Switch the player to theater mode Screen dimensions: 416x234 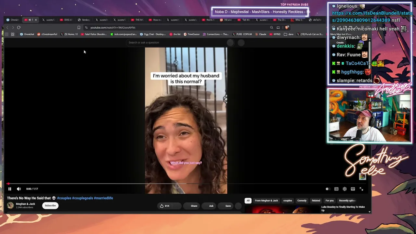[353, 189]
